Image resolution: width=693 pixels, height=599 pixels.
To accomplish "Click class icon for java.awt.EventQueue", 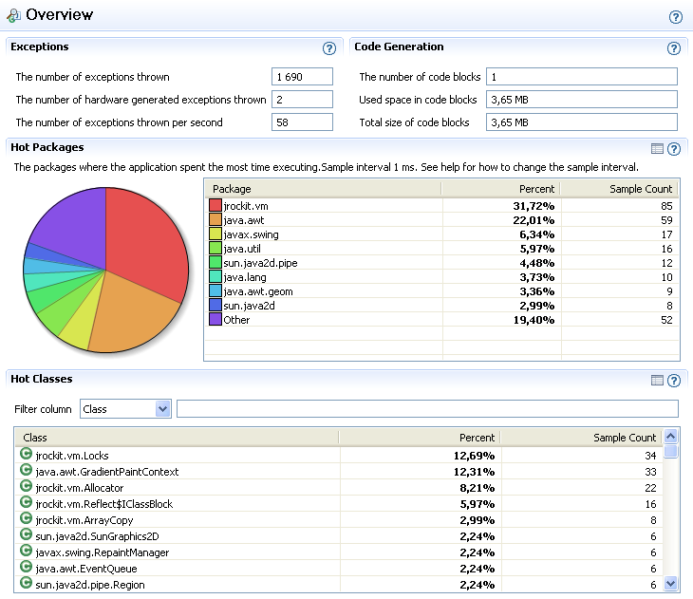I will click(x=26, y=567).
